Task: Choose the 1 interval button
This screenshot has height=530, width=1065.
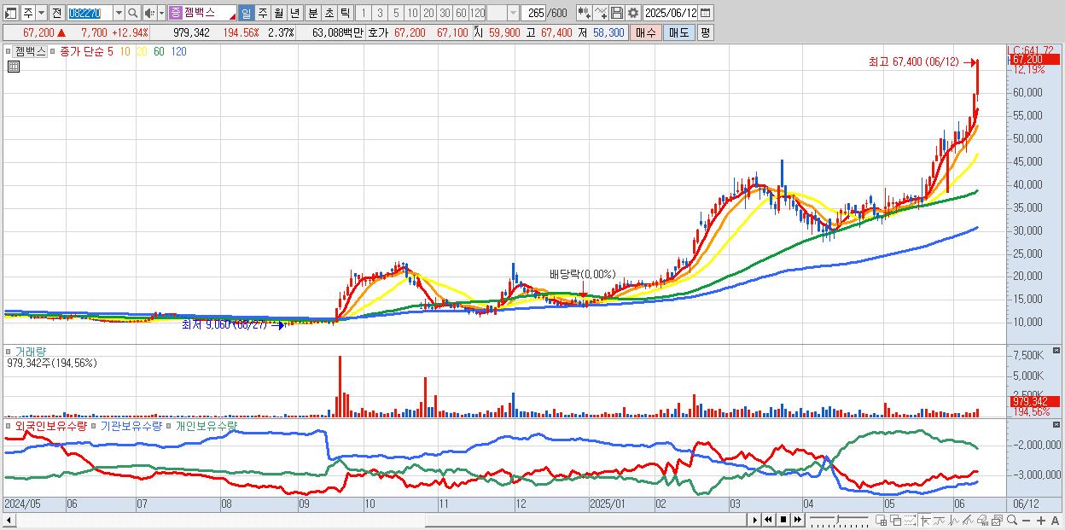Action: 364,13
